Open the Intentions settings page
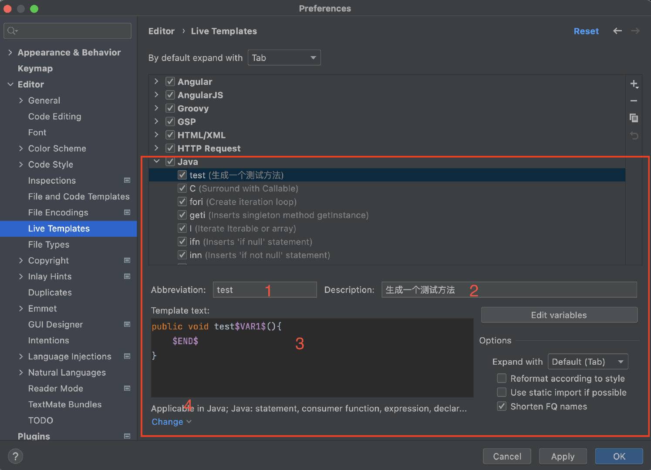This screenshot has width=651, height=470. [x=49, y=340]
